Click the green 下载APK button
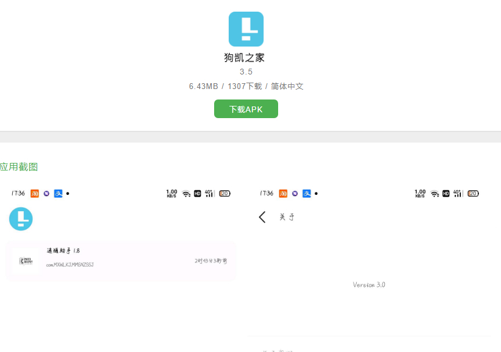 (246, 109)
